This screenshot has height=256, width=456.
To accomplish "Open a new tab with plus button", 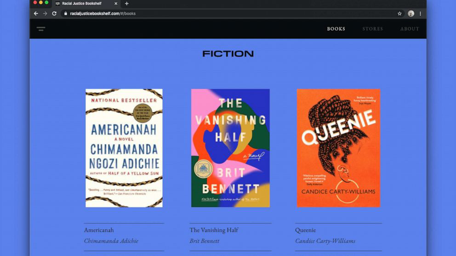I will coord(126,4).
